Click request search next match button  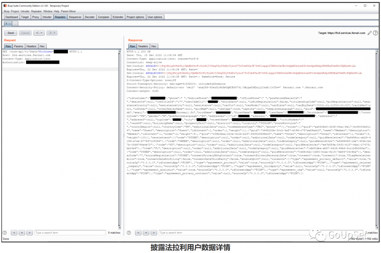[30, 233]
